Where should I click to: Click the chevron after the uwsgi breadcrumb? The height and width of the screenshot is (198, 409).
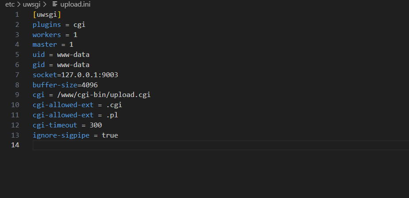tap(45, 4)
